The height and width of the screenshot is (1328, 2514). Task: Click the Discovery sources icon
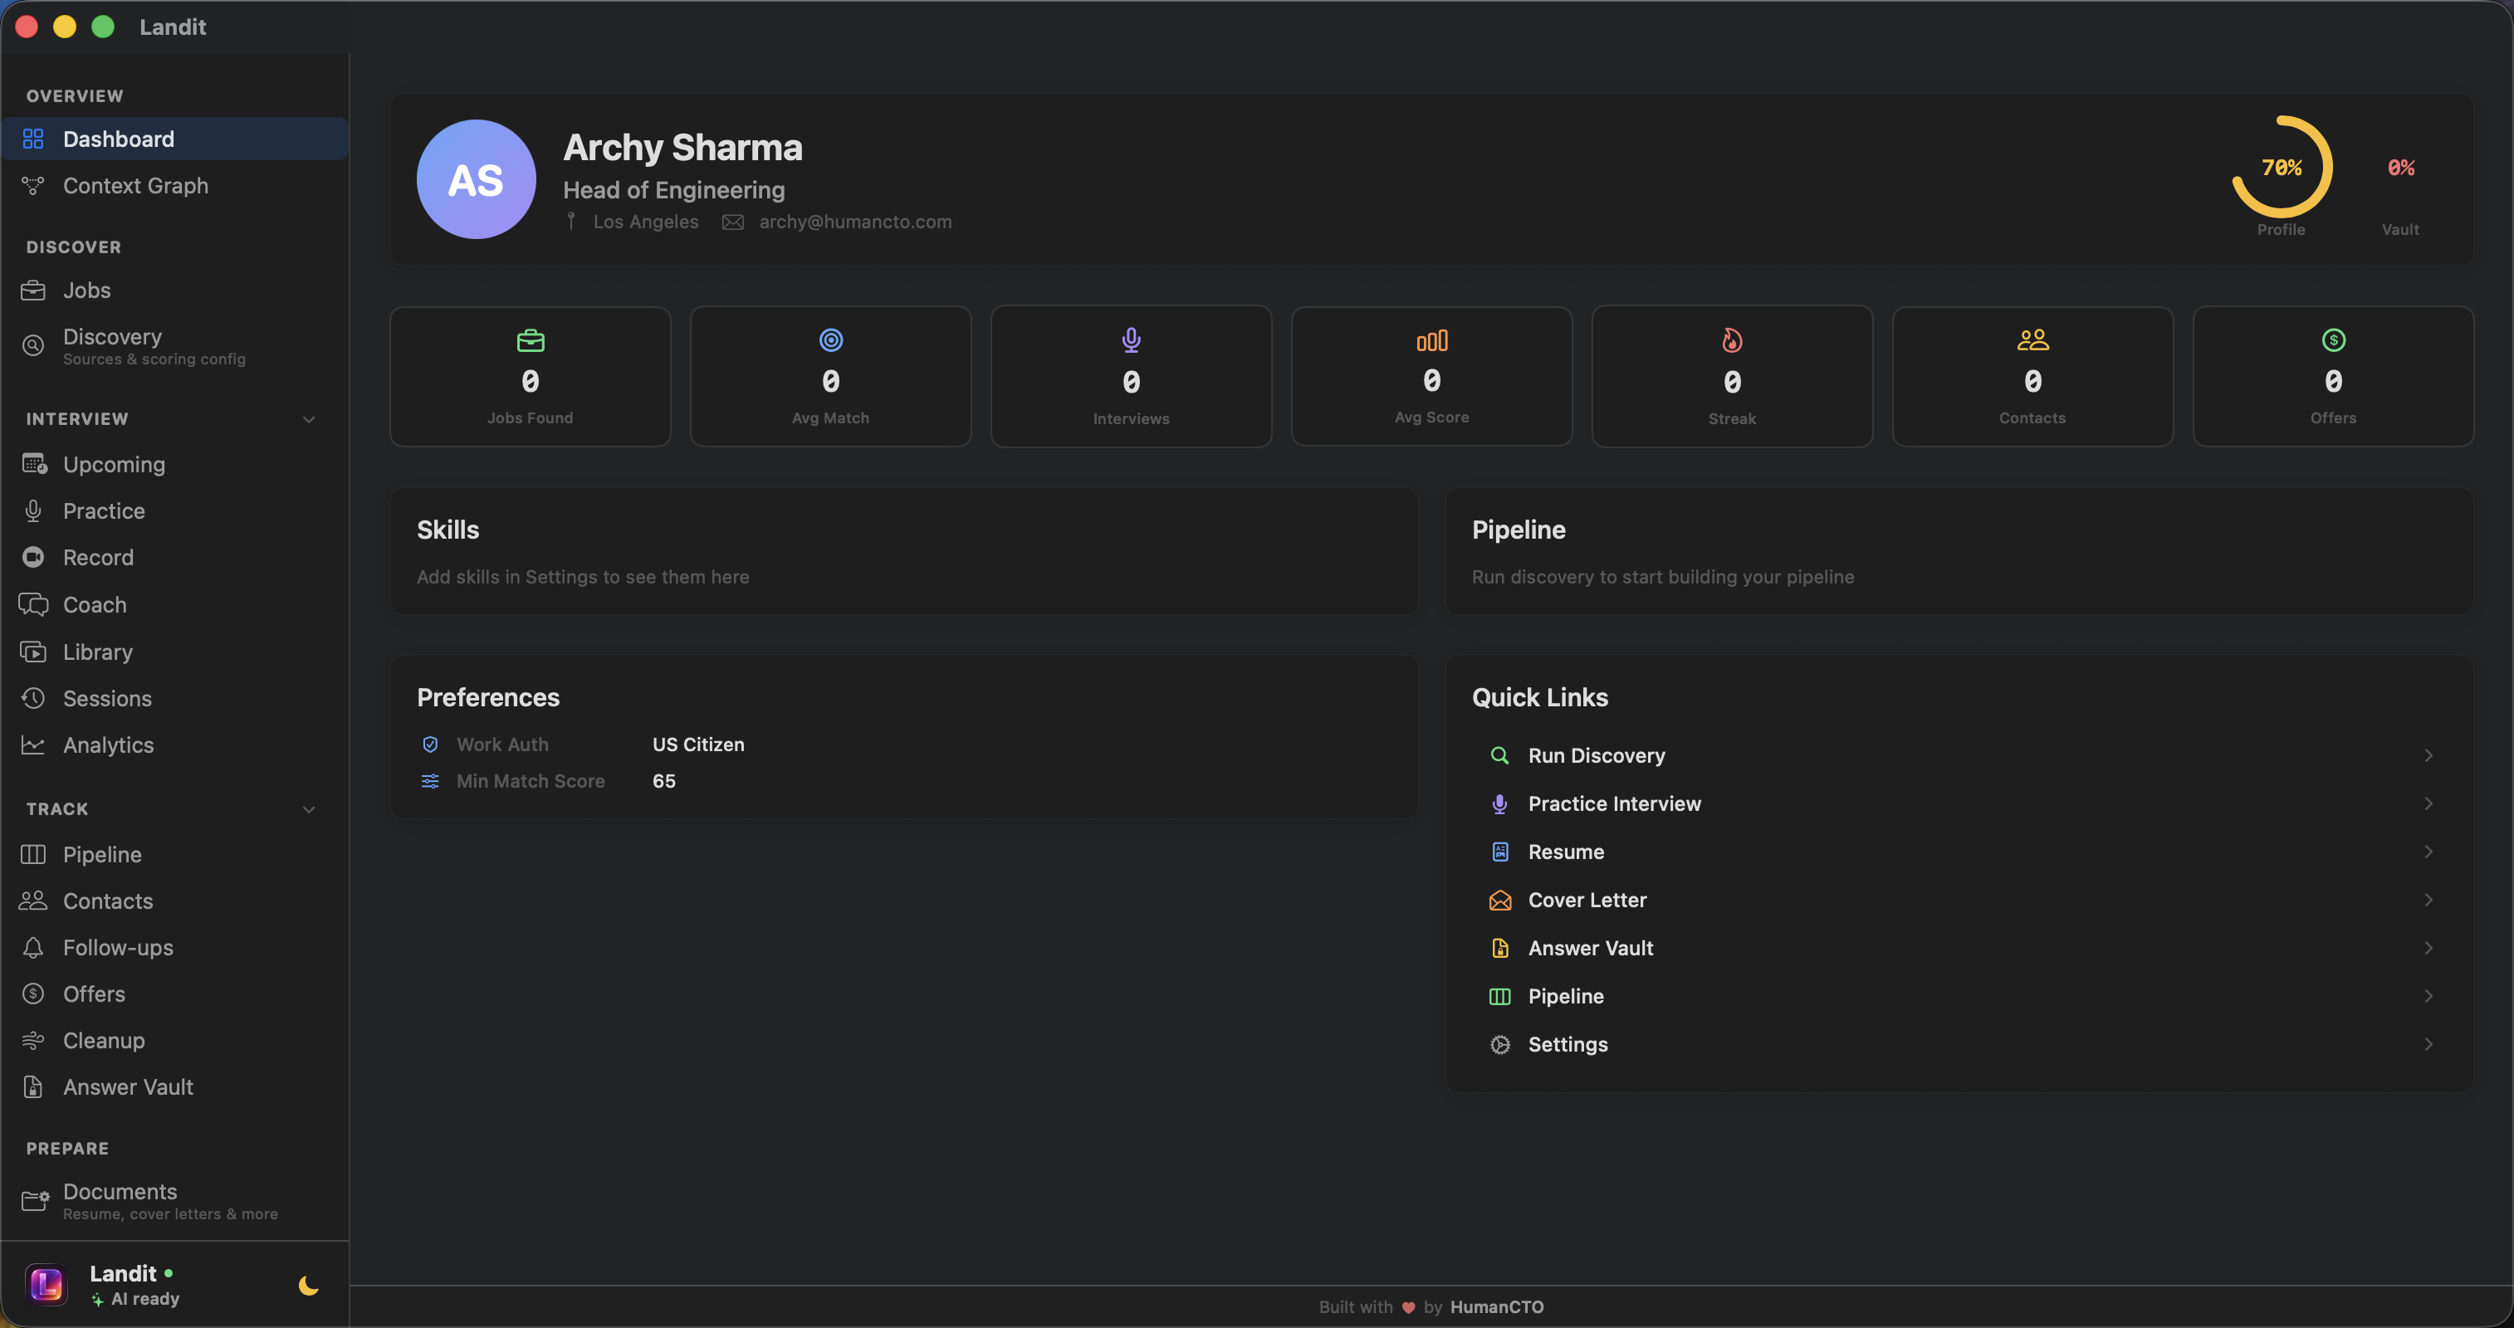pyautogui.click(x=33, y=345)
